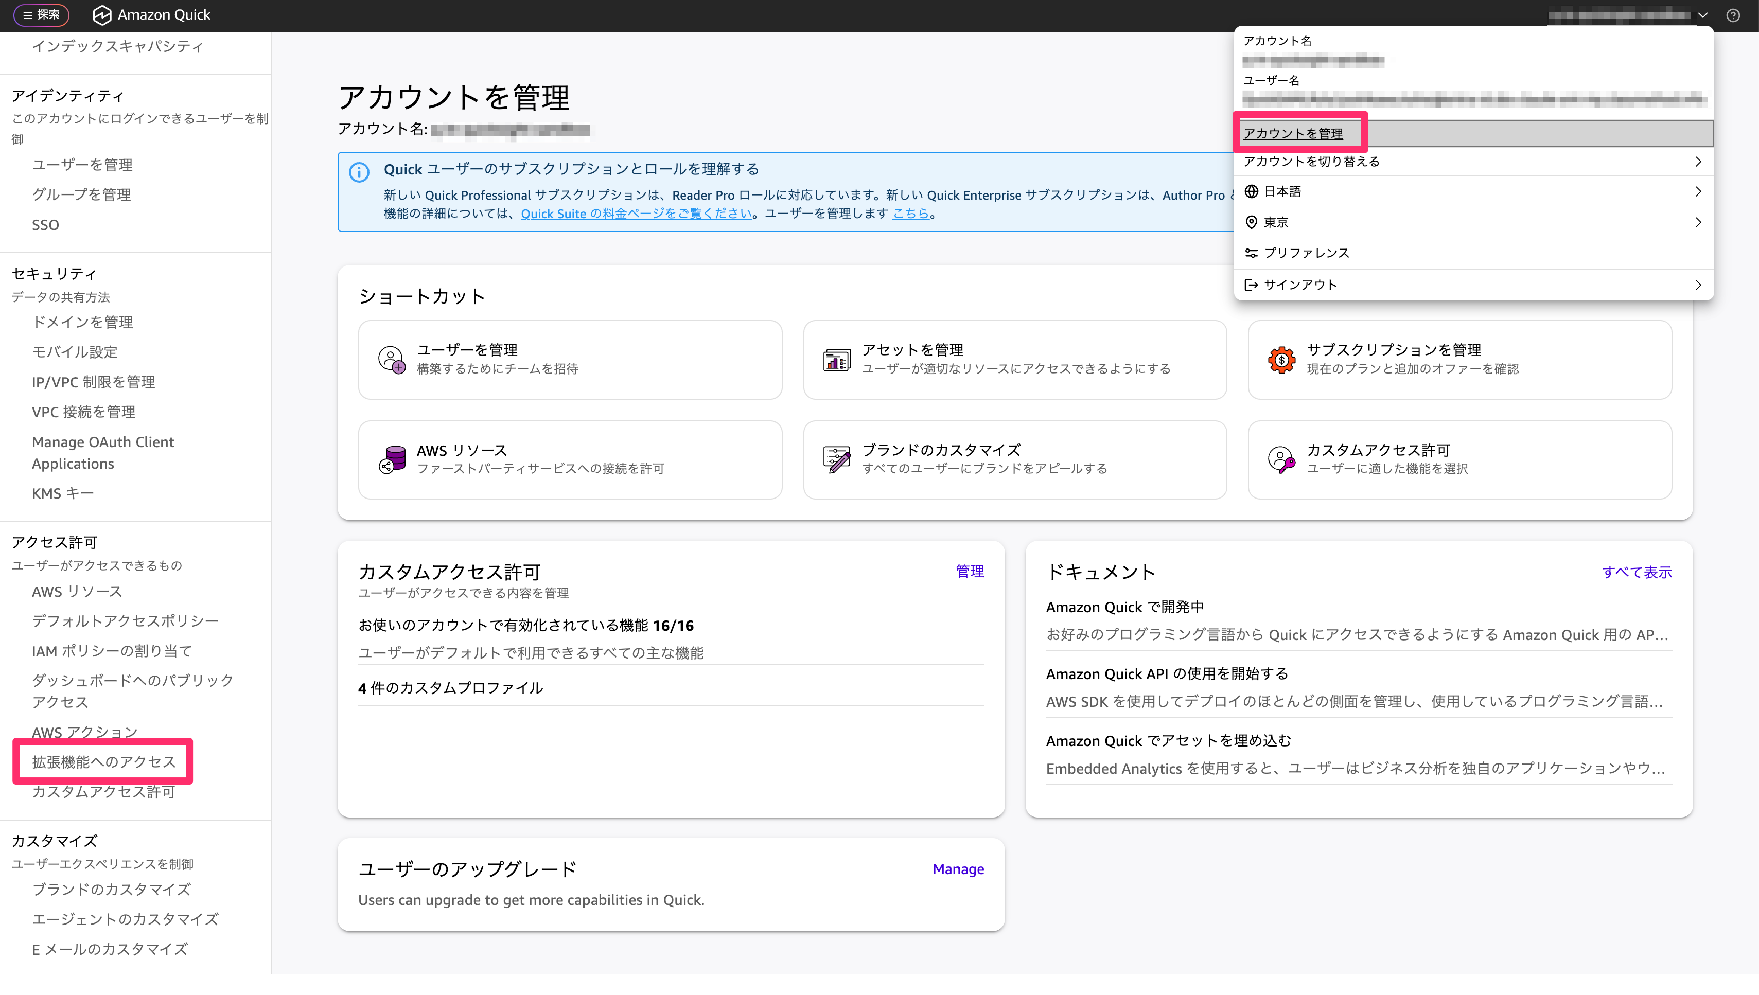Click the sliders icon beside プリファレンス

click(x=1251, y=253)
